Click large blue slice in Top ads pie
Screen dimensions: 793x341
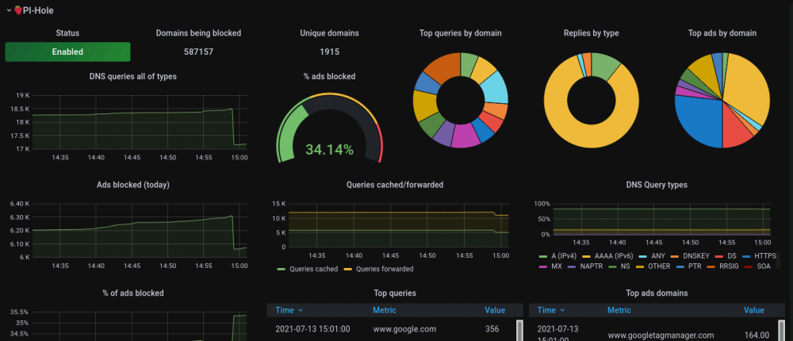(699, 121)
